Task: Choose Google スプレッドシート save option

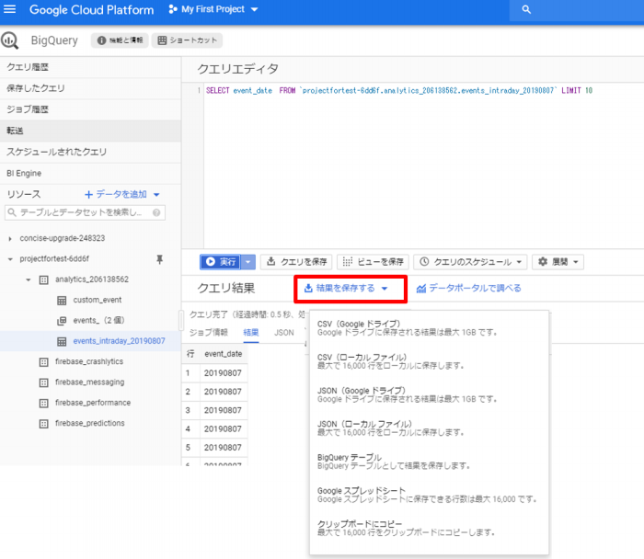Action: 430,495
